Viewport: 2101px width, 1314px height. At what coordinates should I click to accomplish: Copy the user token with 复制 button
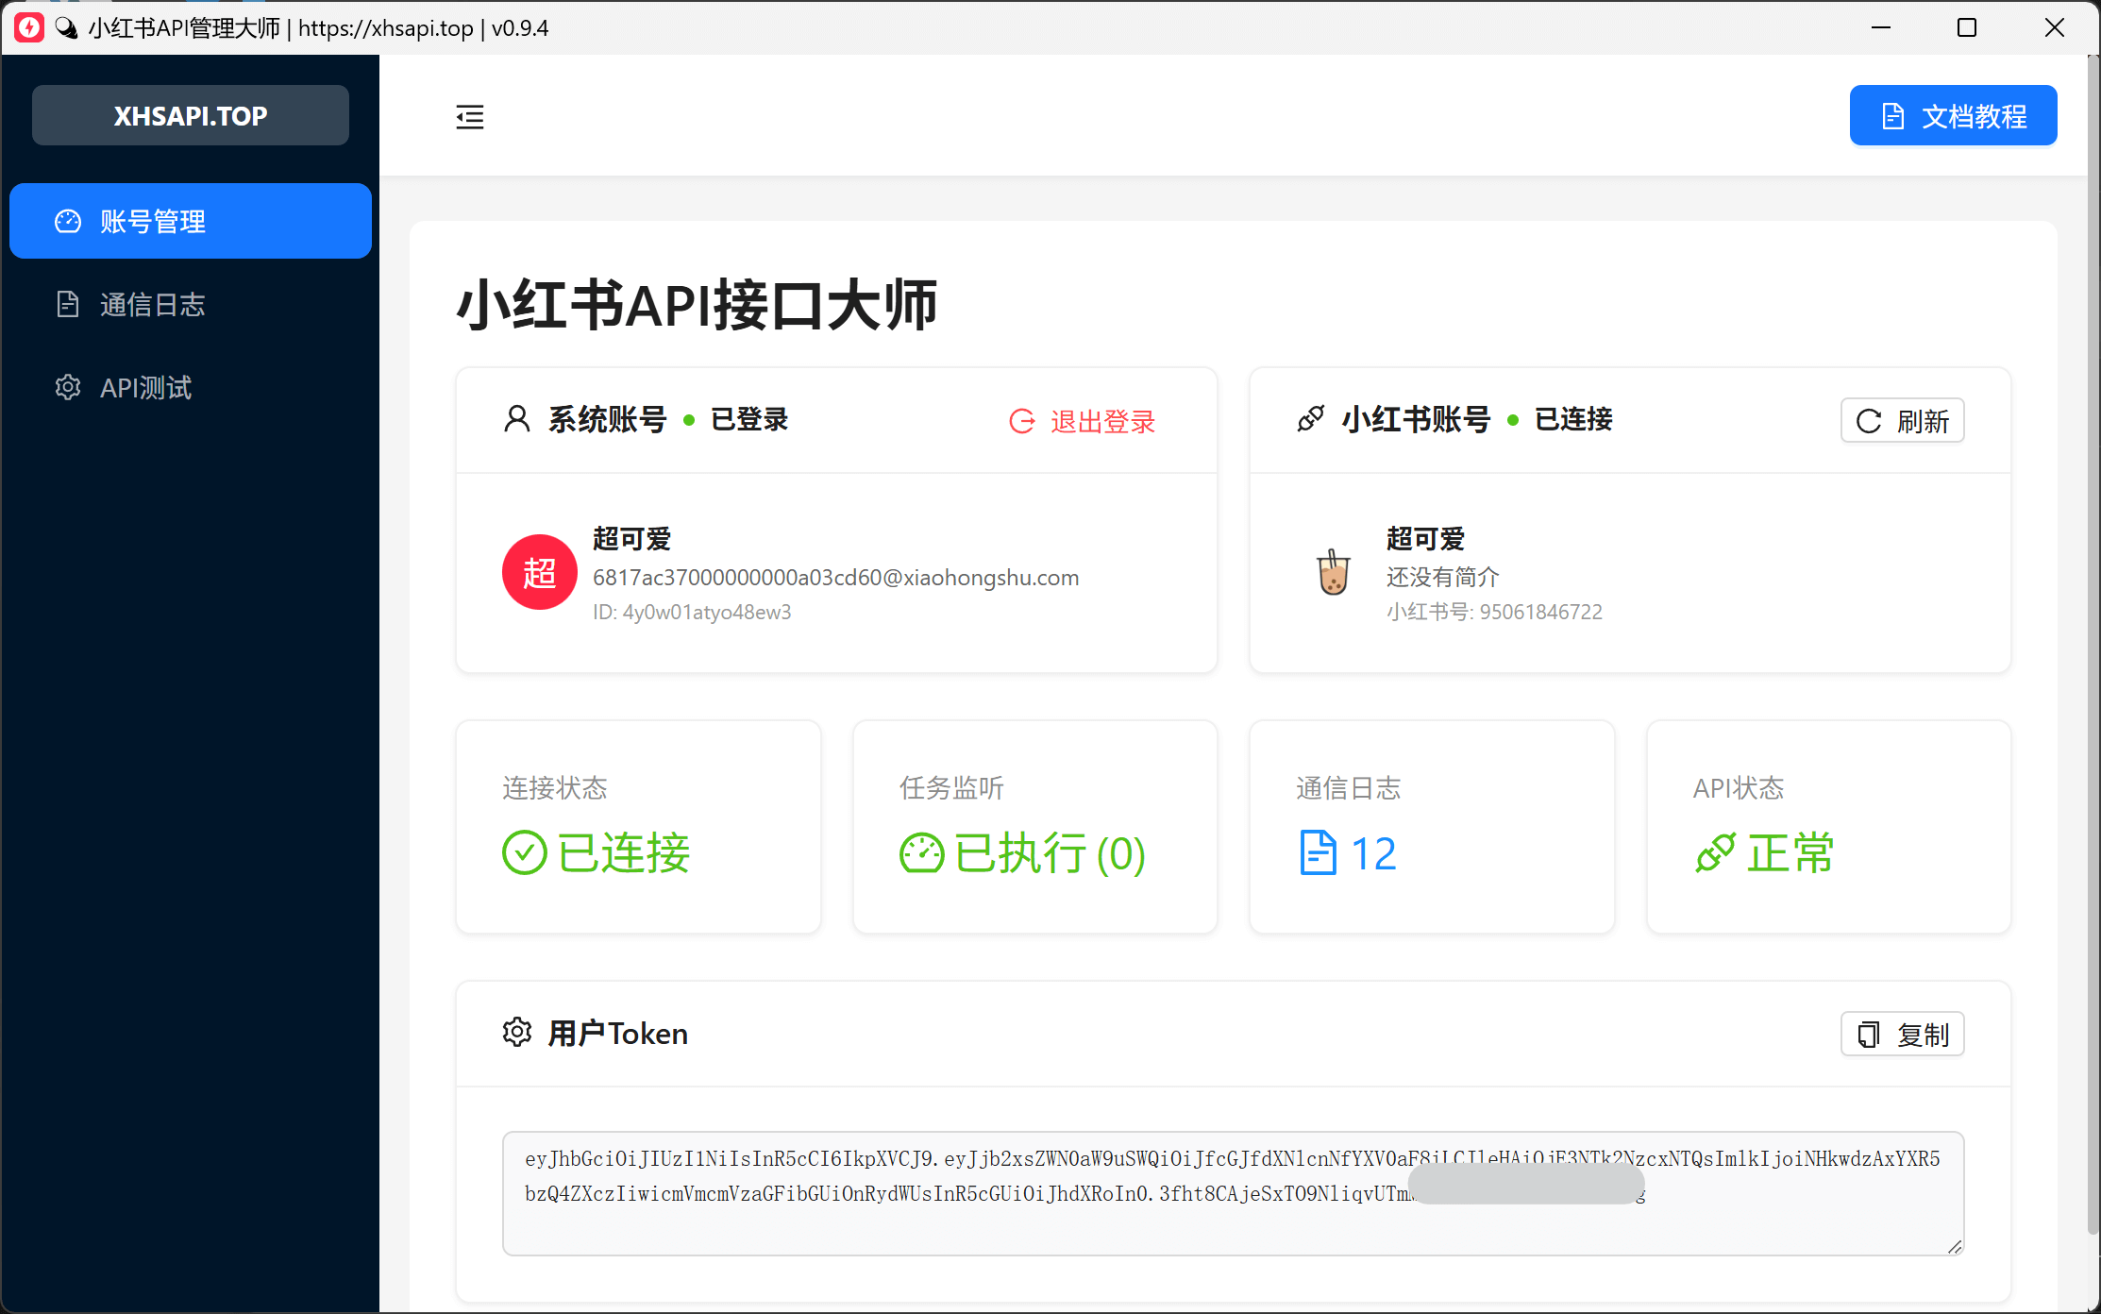point(1902,1035)
